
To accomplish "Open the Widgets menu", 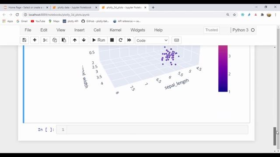I will pos(138,30).
